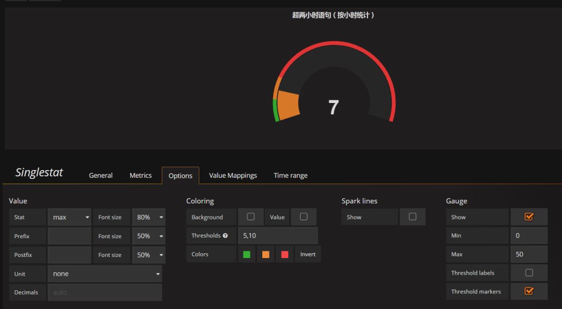Open the Time range tab

[291, 175]
